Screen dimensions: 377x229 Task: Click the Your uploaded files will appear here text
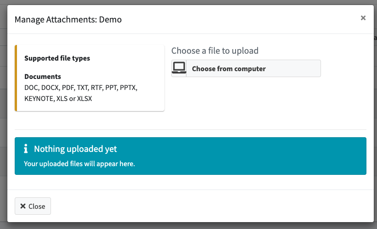[79, 163]
